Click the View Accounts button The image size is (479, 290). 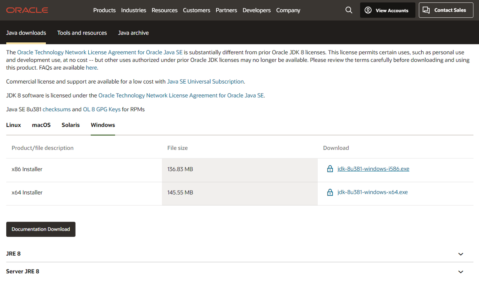click(x=388, y=10)
